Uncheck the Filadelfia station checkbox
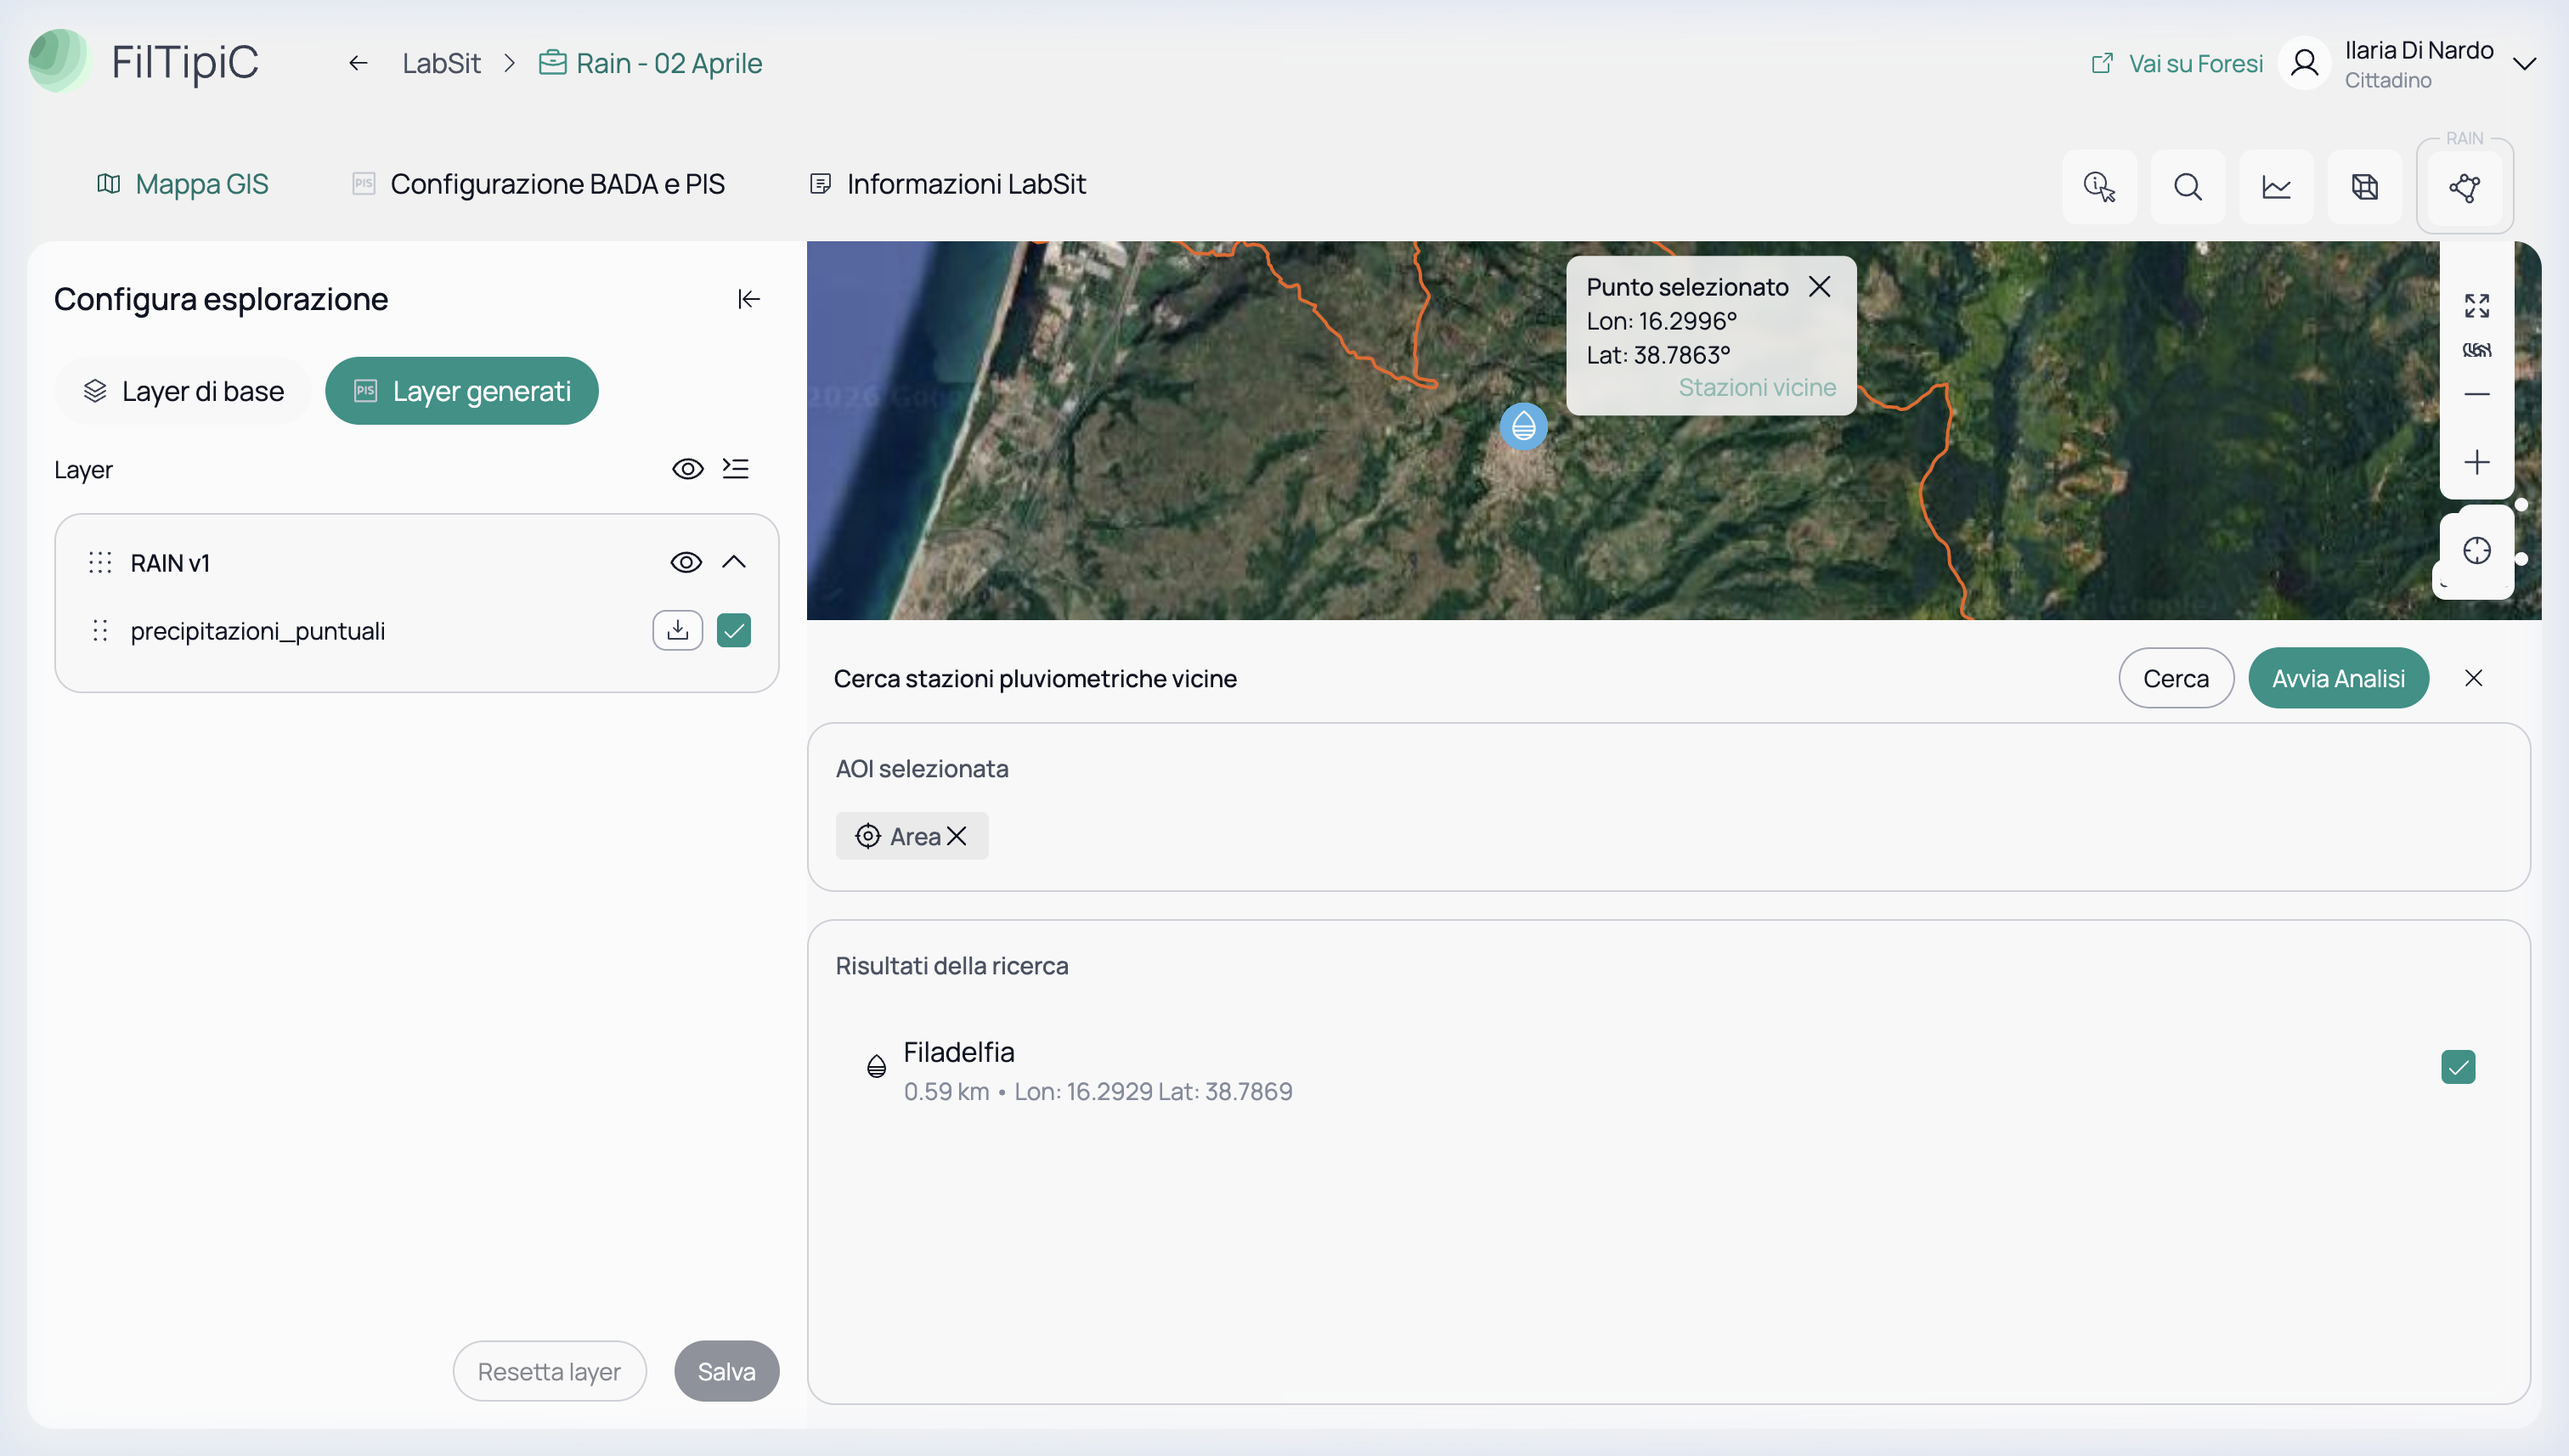2569x1456 pixels. [2459, 1067]
